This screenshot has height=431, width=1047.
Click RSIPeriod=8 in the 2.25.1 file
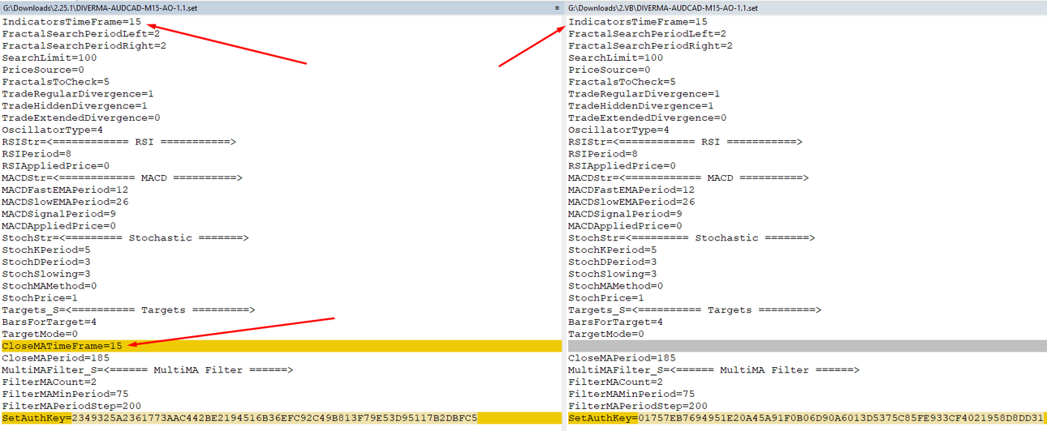tap(37, 154)
